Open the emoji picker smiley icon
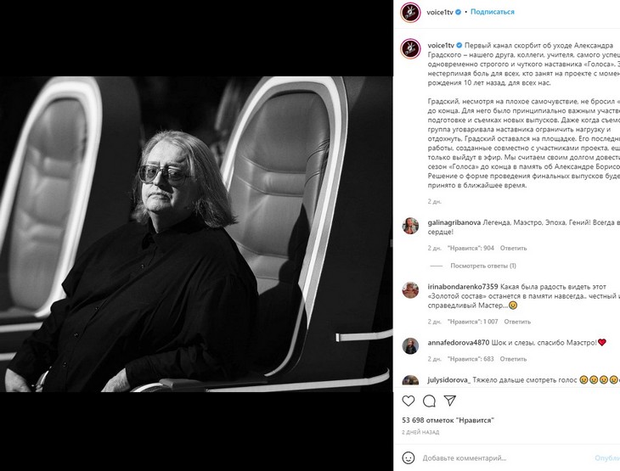620x471 pixels. click(x=408, y=458)
